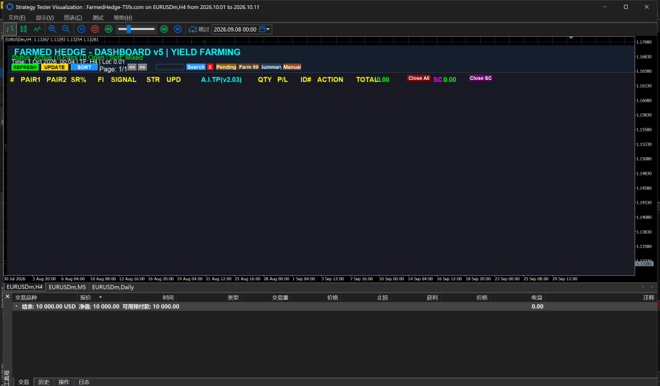Open the skip date calendar dropdown
Viewport: 660px width, 386px height.
265,30
